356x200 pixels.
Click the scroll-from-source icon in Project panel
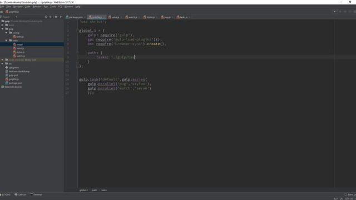coord(46,17)
